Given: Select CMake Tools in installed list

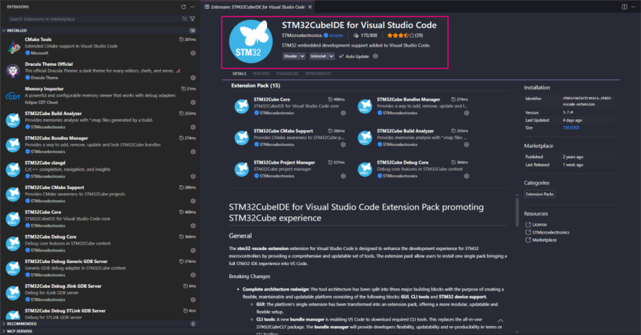Looking at the screenshot, I should pos(100,46).
